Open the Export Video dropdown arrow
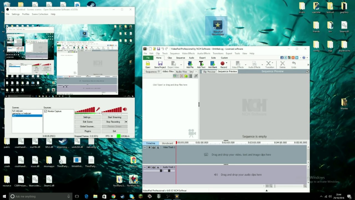355x200 pixels. (x=181, y=64)
